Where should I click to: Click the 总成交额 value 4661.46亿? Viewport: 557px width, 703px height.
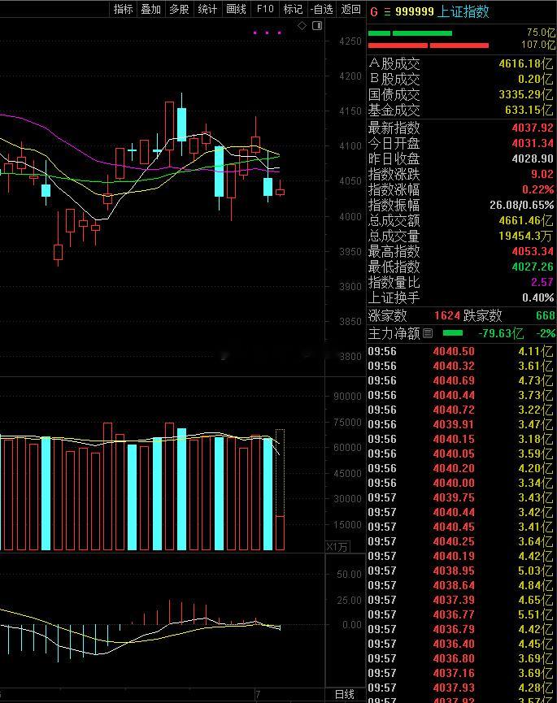pos(526,220)
